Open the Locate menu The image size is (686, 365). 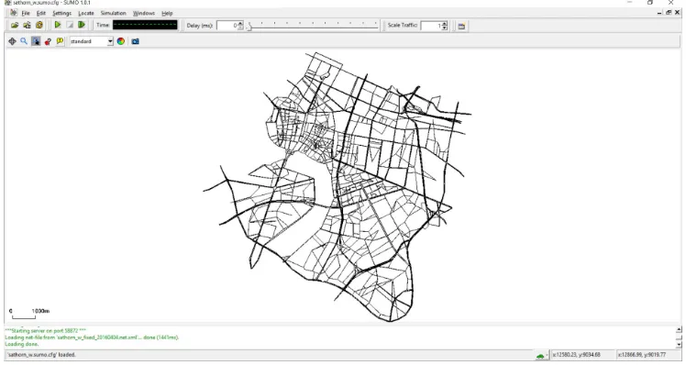pos(86,13)
